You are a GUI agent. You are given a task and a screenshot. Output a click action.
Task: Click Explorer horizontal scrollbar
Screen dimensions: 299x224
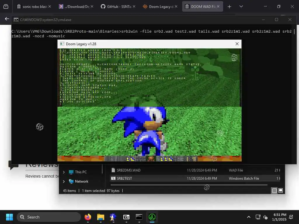point(189,185)
